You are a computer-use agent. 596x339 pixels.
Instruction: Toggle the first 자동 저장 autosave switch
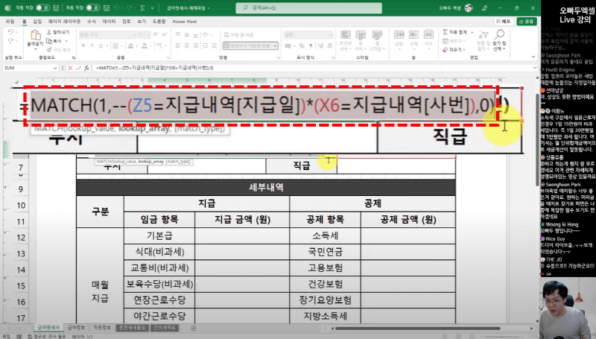point(42,7)
